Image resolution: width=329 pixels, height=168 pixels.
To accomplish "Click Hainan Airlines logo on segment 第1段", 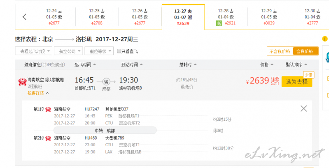I will click(x=48, y=109).
